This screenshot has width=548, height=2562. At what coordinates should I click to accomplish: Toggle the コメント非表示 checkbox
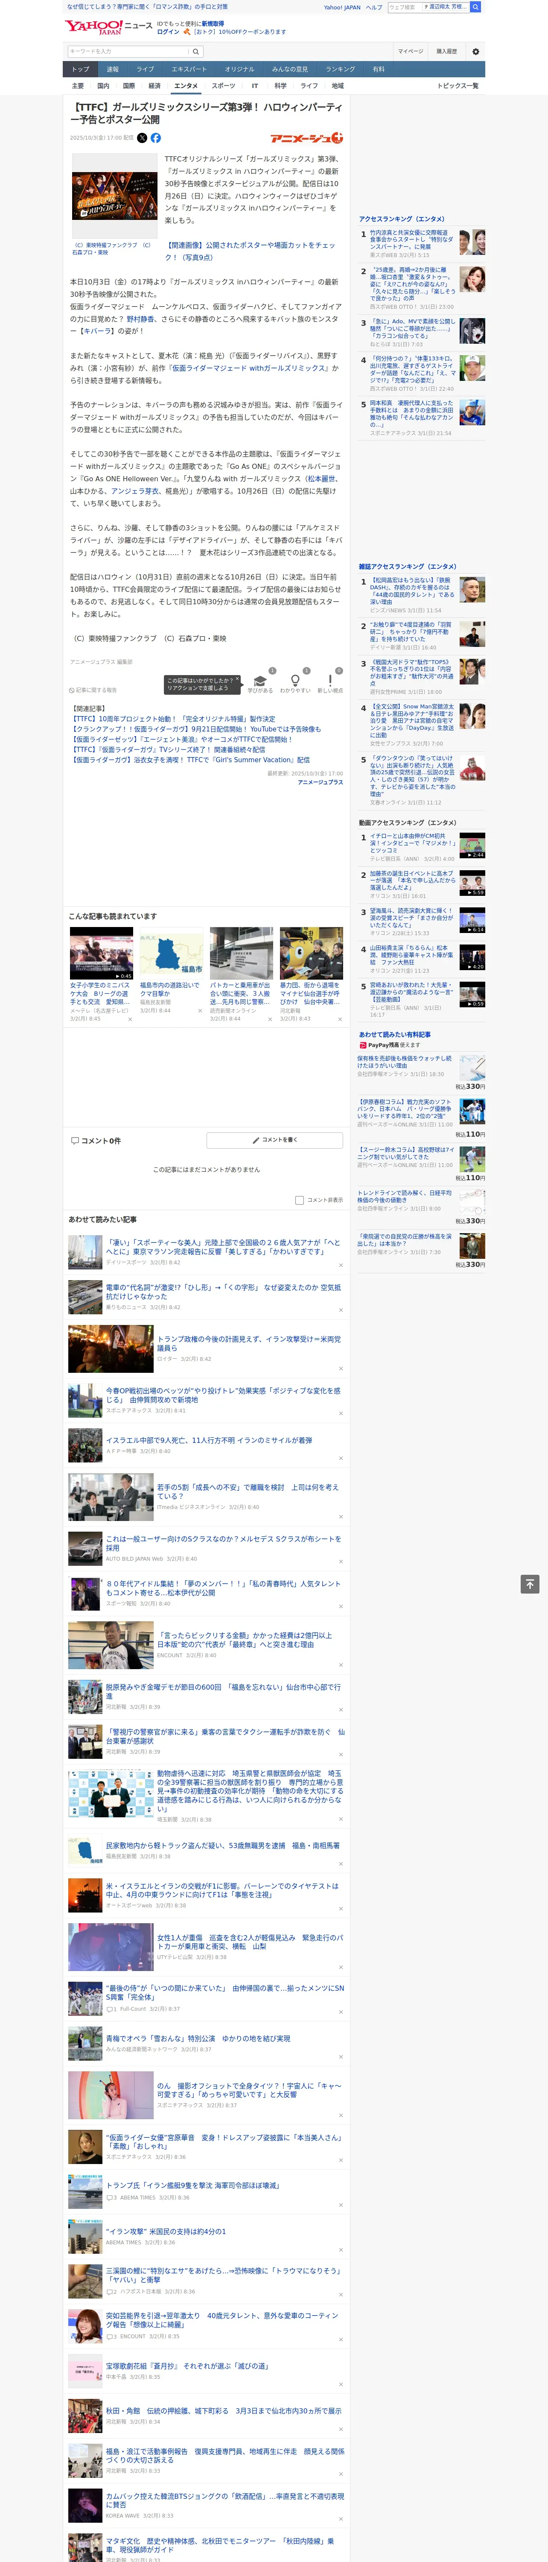coord(299,1200)
